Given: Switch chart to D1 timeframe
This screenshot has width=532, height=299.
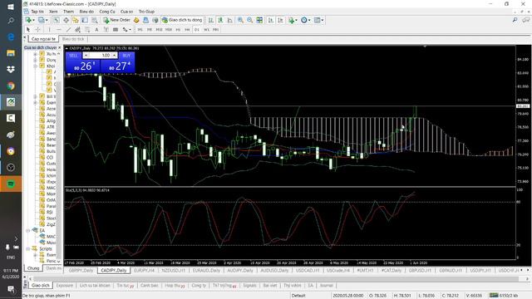Looking at the screenshot, I should pyautogui.click(x=197, y=30).
